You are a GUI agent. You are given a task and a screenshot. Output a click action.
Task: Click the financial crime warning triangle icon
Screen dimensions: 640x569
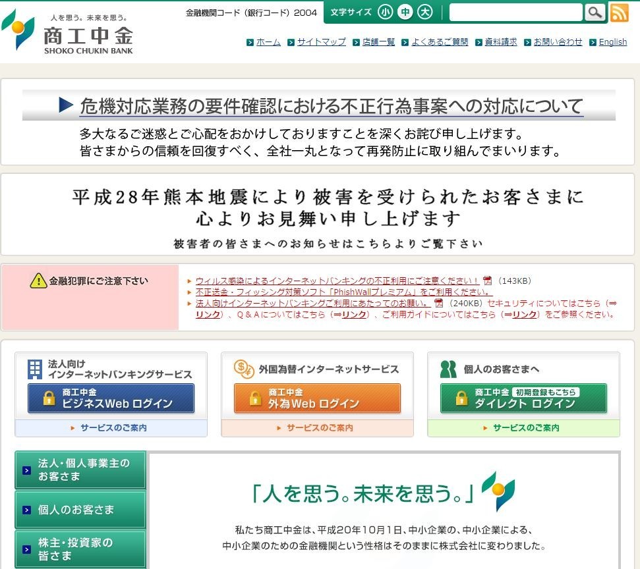pos(38,281)
